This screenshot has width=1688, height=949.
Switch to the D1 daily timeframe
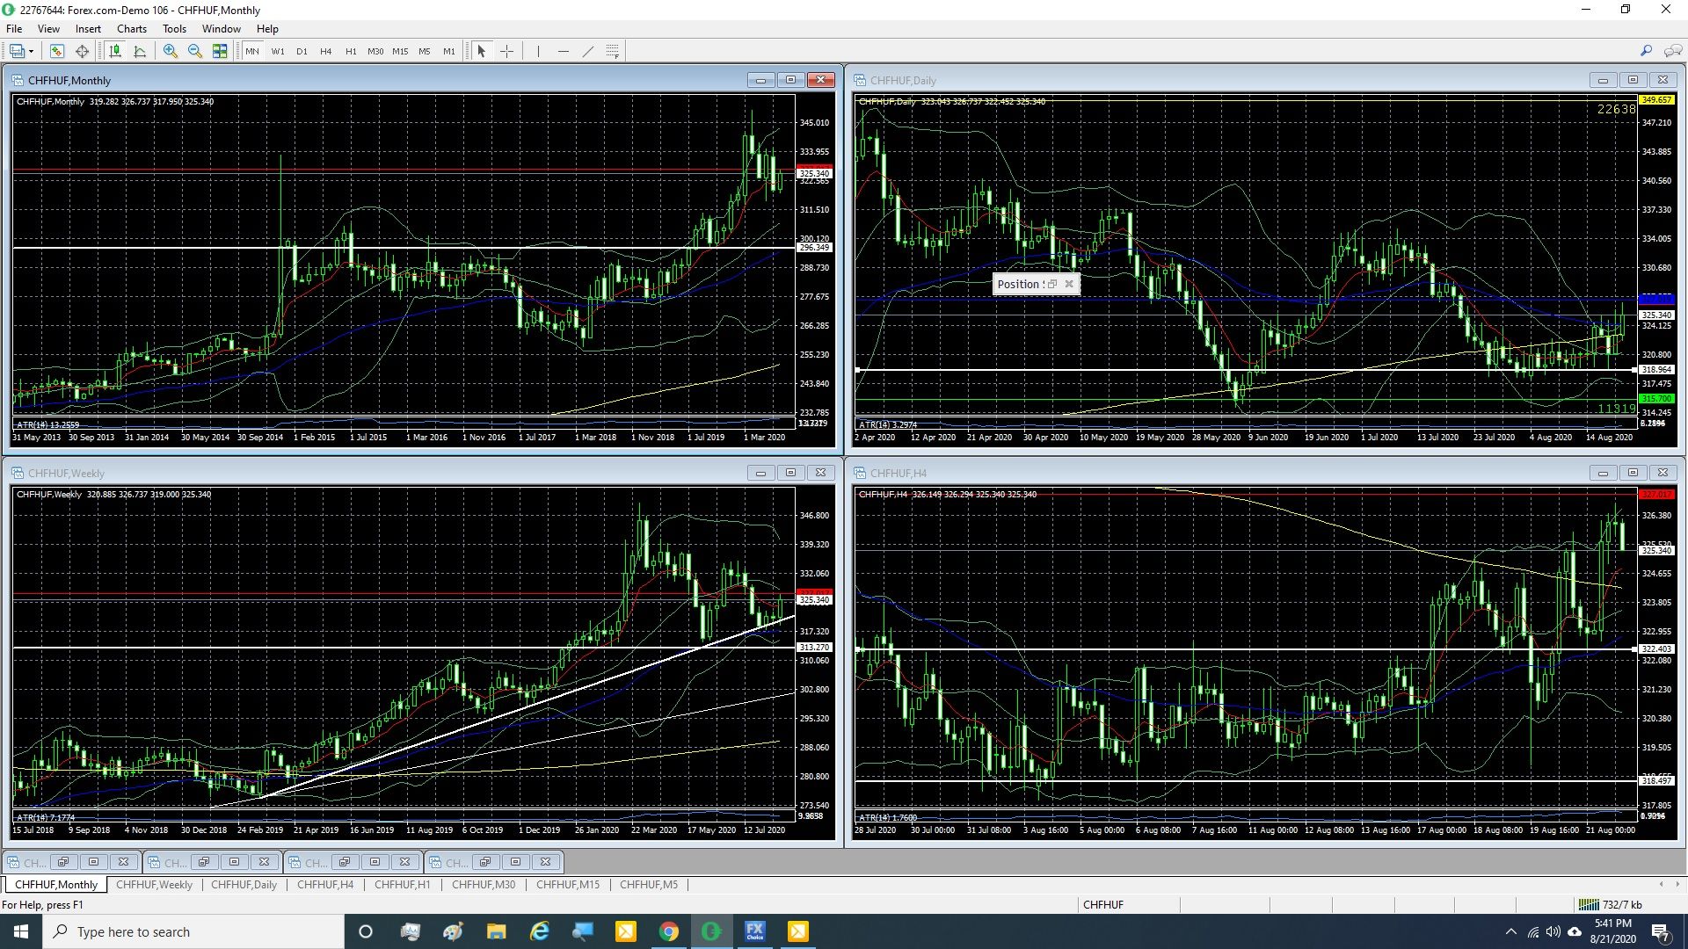[x=302, y=51]
